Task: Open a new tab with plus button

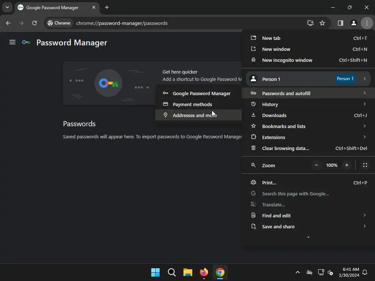Action: 107,7
